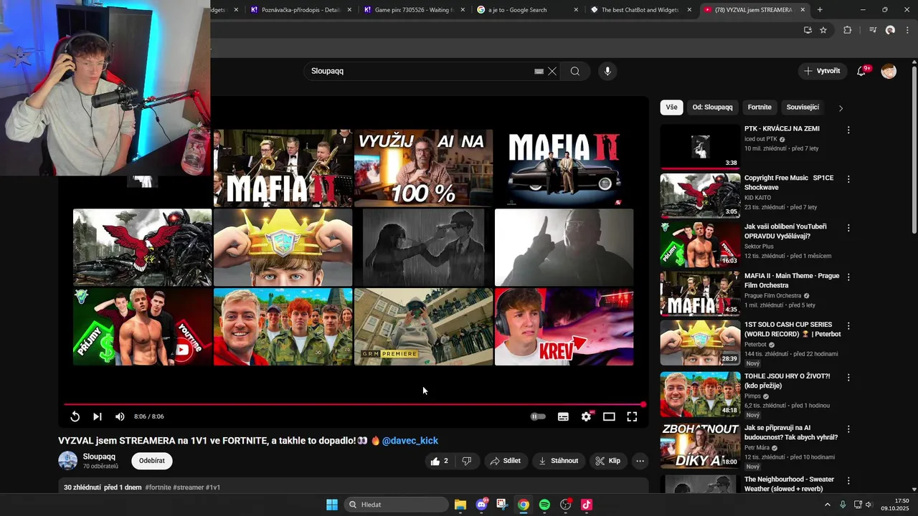Subscribe with the Odebírat button

click(152, 461)
